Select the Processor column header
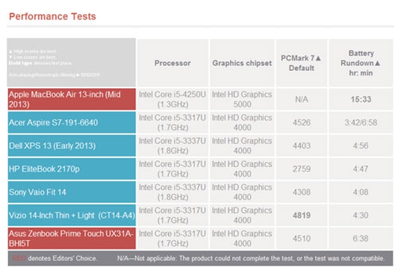 pyautogui.click(x=173, y=63)
